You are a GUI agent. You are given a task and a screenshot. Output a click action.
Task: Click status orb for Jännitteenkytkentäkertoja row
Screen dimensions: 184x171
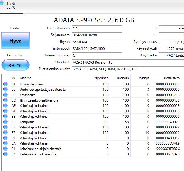click(5, 100)
